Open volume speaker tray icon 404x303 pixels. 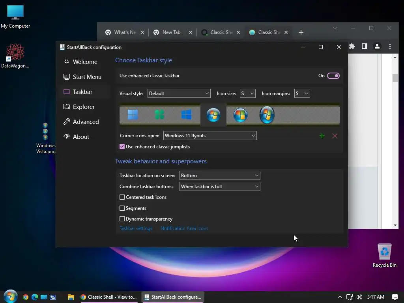(x=359, y=297)
